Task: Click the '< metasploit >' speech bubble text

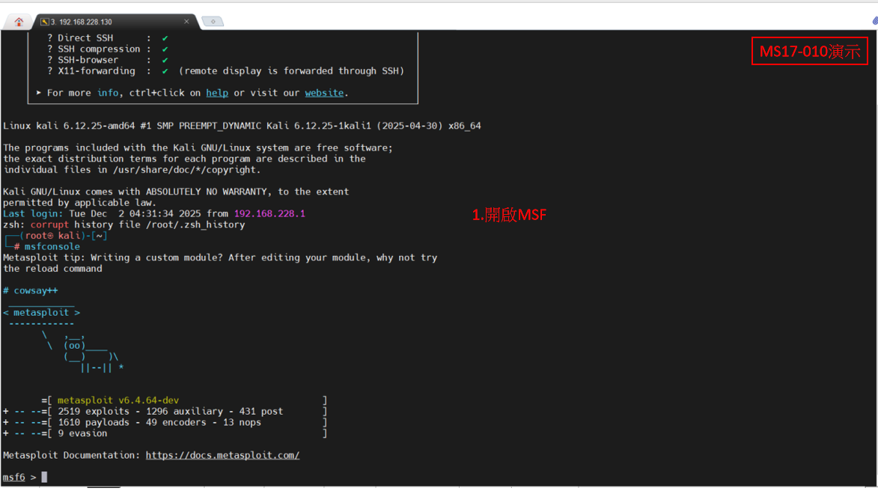Action: 41,312
